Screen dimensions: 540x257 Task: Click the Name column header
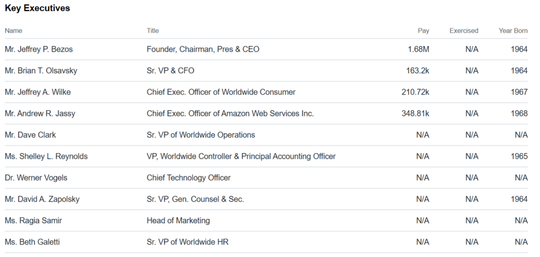pos(13,31)
